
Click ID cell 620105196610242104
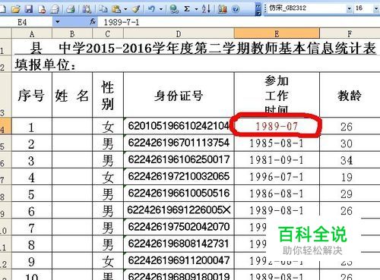coord(179,126)
